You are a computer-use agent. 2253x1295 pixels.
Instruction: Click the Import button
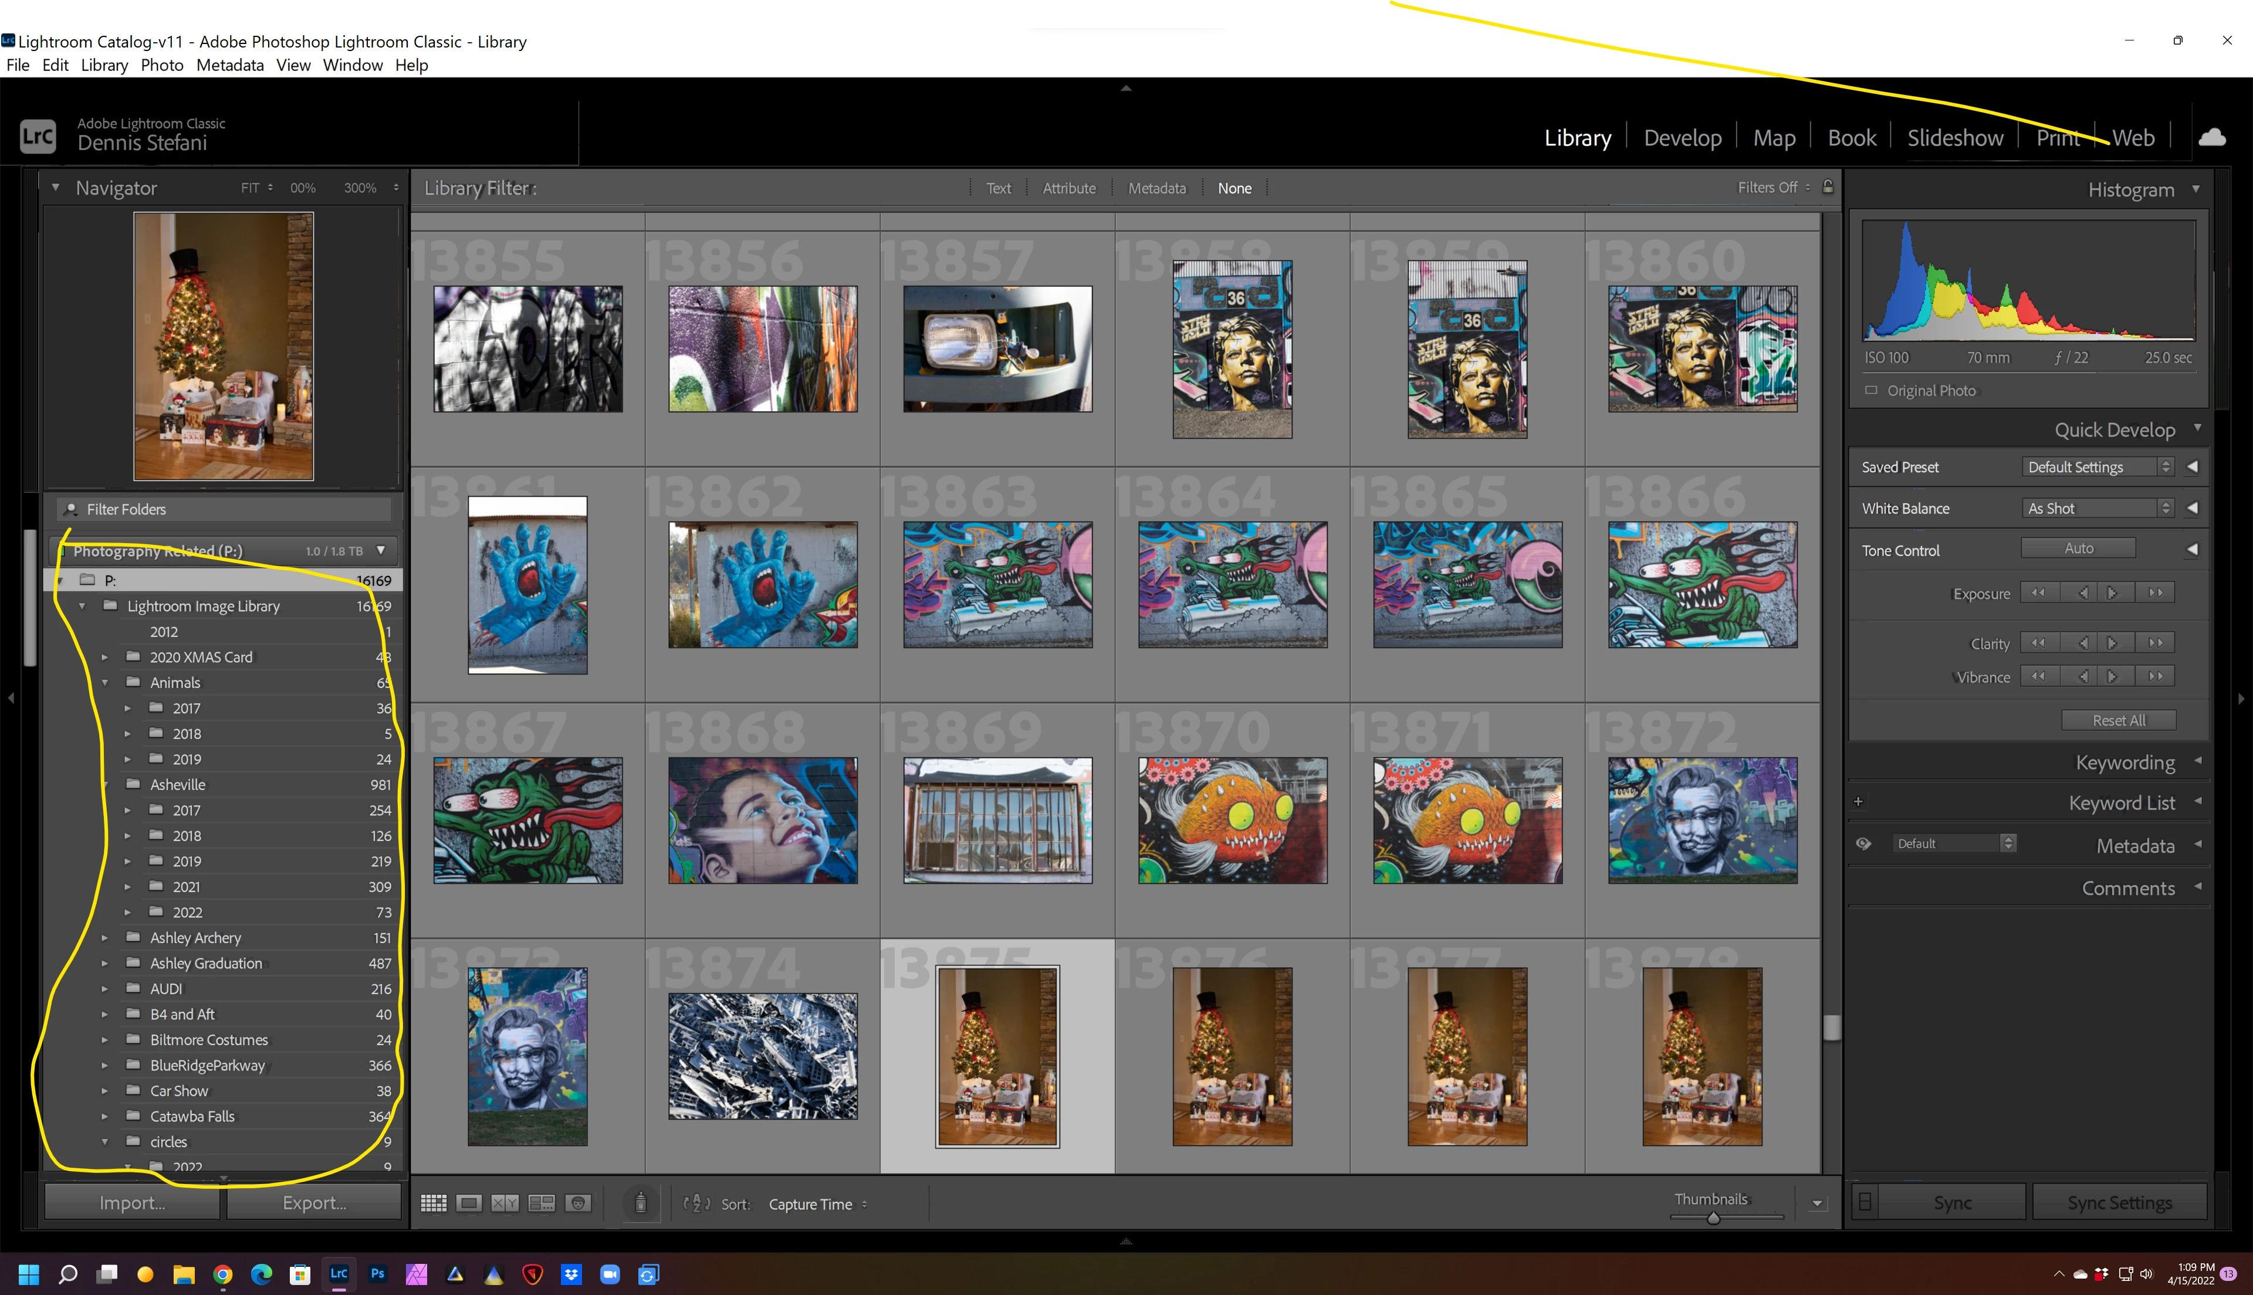click(x=133, y=1202)
